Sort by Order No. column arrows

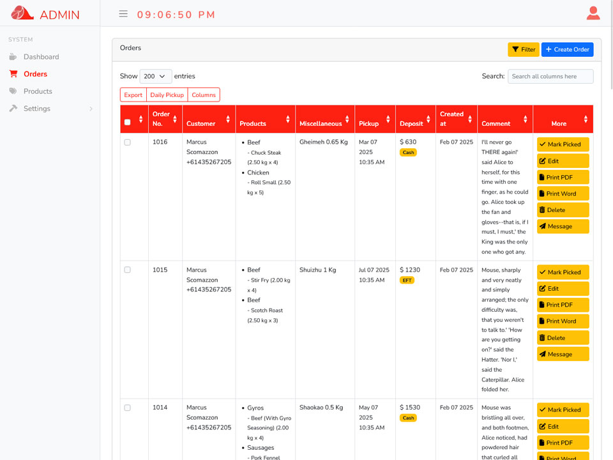[x=175, y=119]
